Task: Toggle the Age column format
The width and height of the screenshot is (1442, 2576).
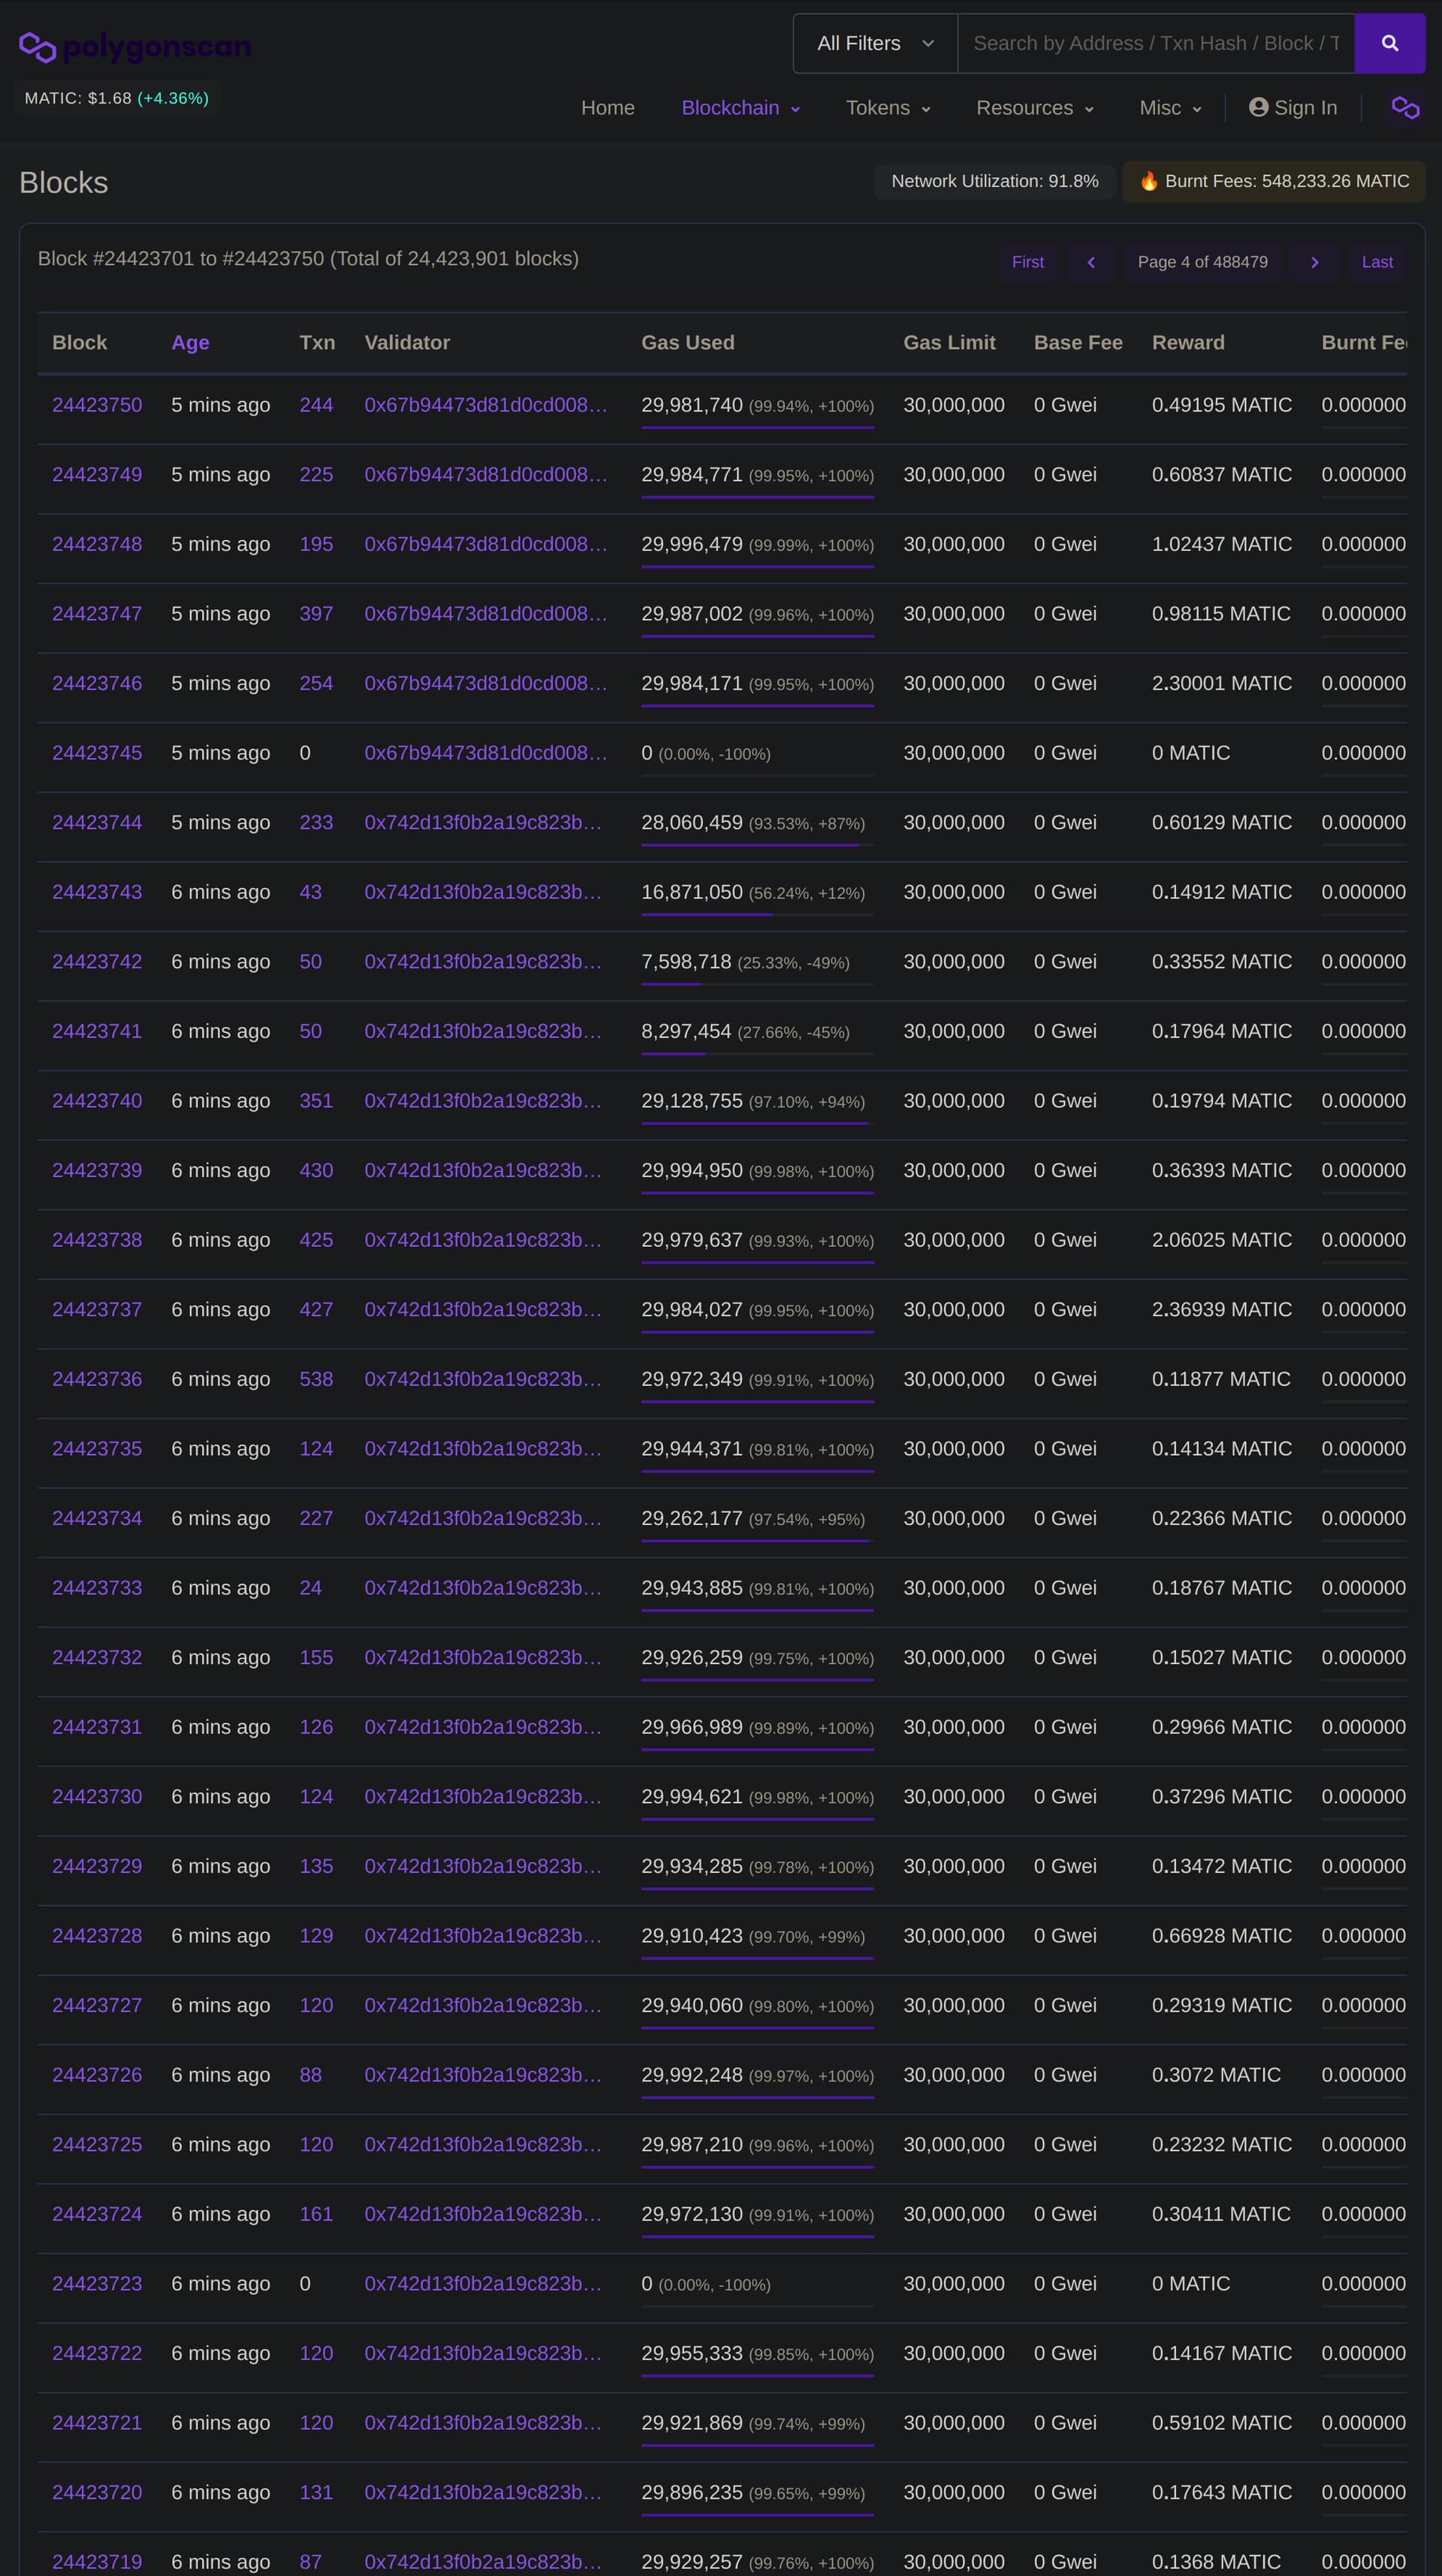Action: point(190,343)
